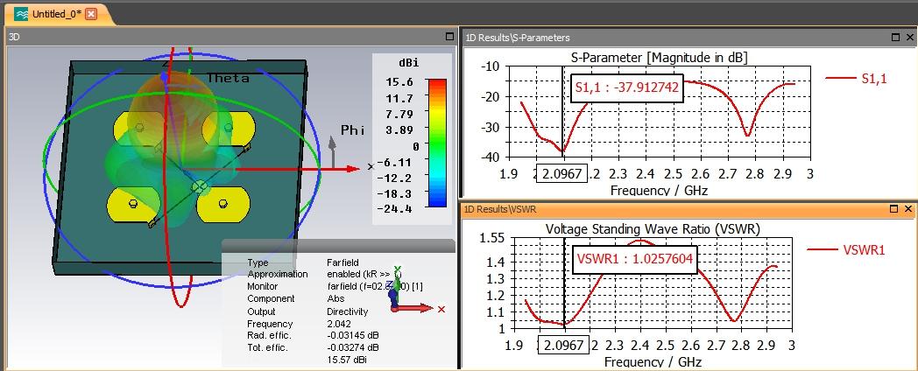This screenshot has width=918, height=371.
Task: Click the S1,1 marker value box
Action: pyautogui.click(x=627, y=87)
